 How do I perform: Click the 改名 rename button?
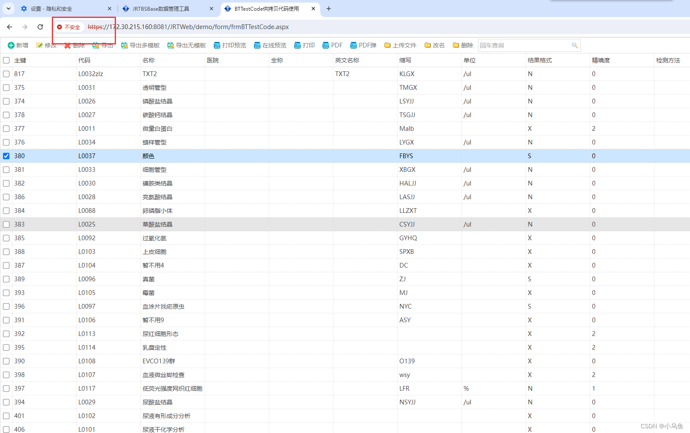pyautogui.click(x=434, y=45)
